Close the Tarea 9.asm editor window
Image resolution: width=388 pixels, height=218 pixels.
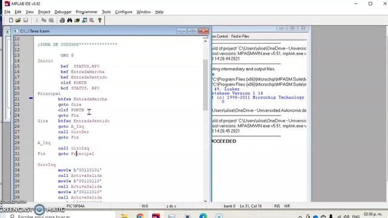[204, 31]
